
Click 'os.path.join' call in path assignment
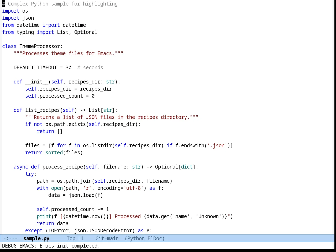(x=74, y=181)
